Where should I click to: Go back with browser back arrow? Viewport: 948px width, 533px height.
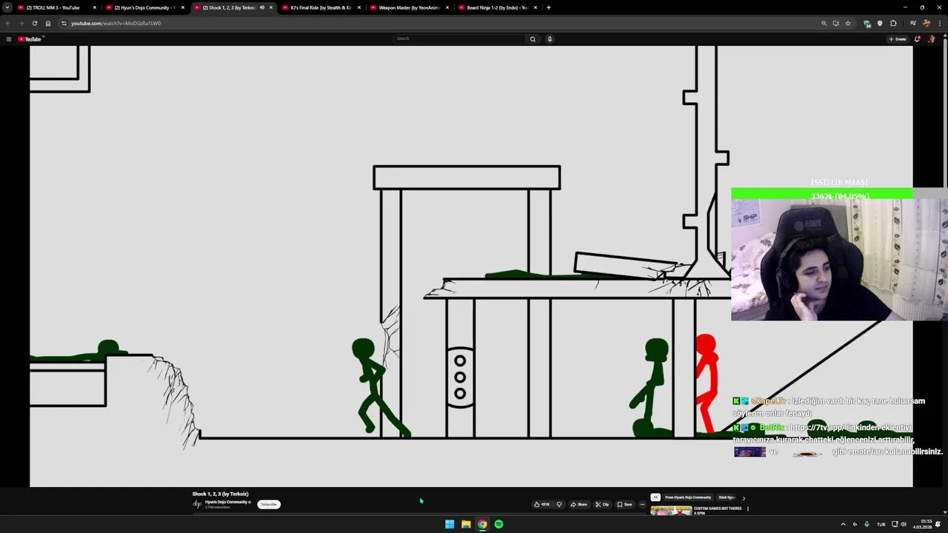coord(8,23)
